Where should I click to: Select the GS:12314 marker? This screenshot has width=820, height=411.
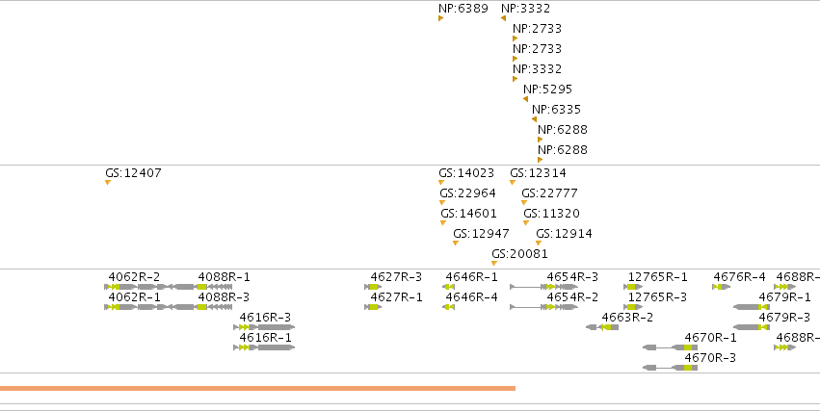(x=513, y=182)
